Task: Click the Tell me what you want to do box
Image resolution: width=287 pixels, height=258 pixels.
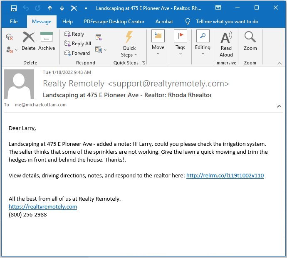Action: tap(227, 22)
